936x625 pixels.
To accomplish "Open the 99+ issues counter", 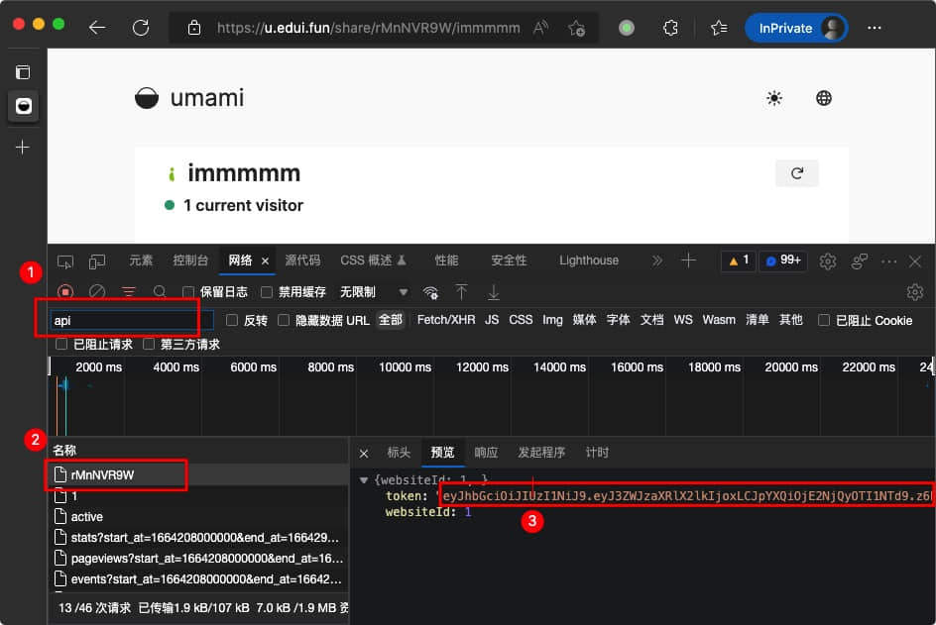I will pos(783,260).
